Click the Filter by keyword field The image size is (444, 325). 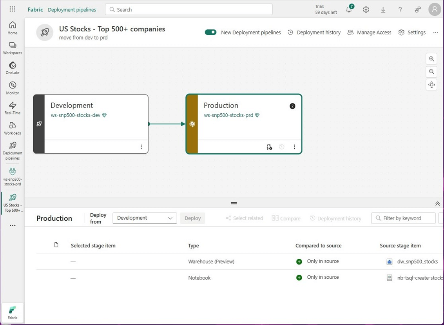404,218
